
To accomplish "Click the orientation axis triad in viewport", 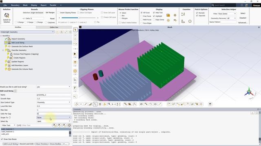I will coord(249,92).
